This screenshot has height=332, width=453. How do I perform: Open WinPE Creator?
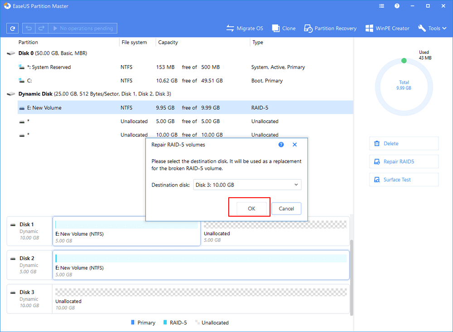[x=387, y=28]
